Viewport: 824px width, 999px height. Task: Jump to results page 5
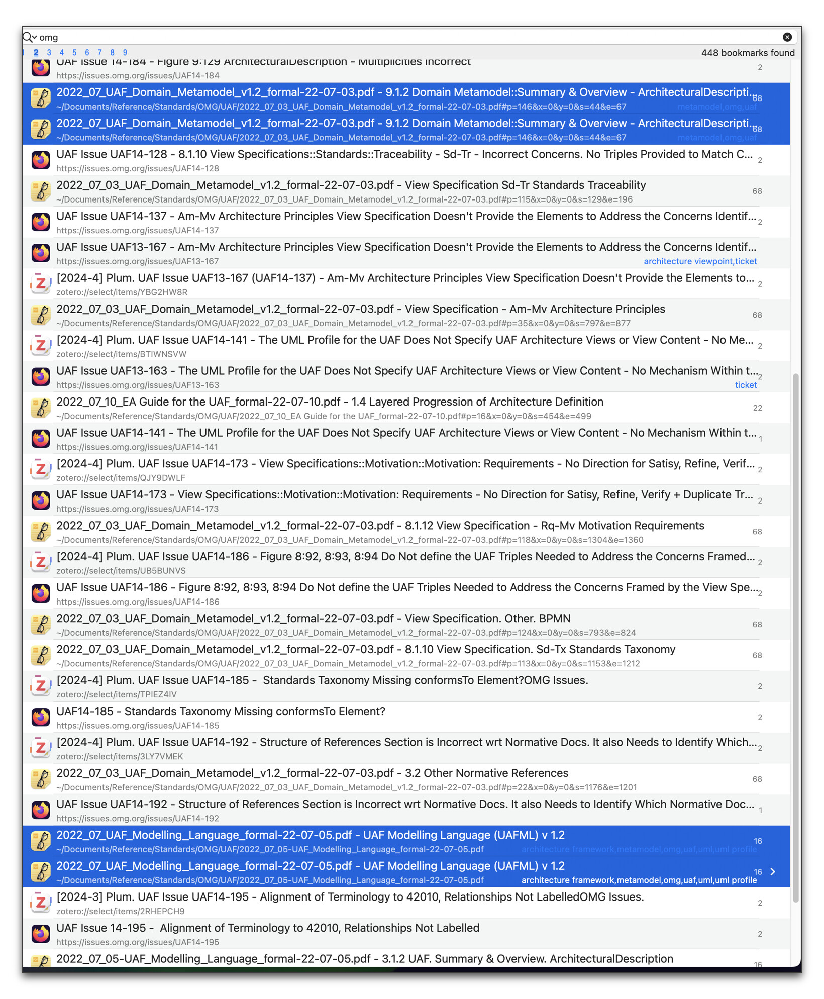74,53
